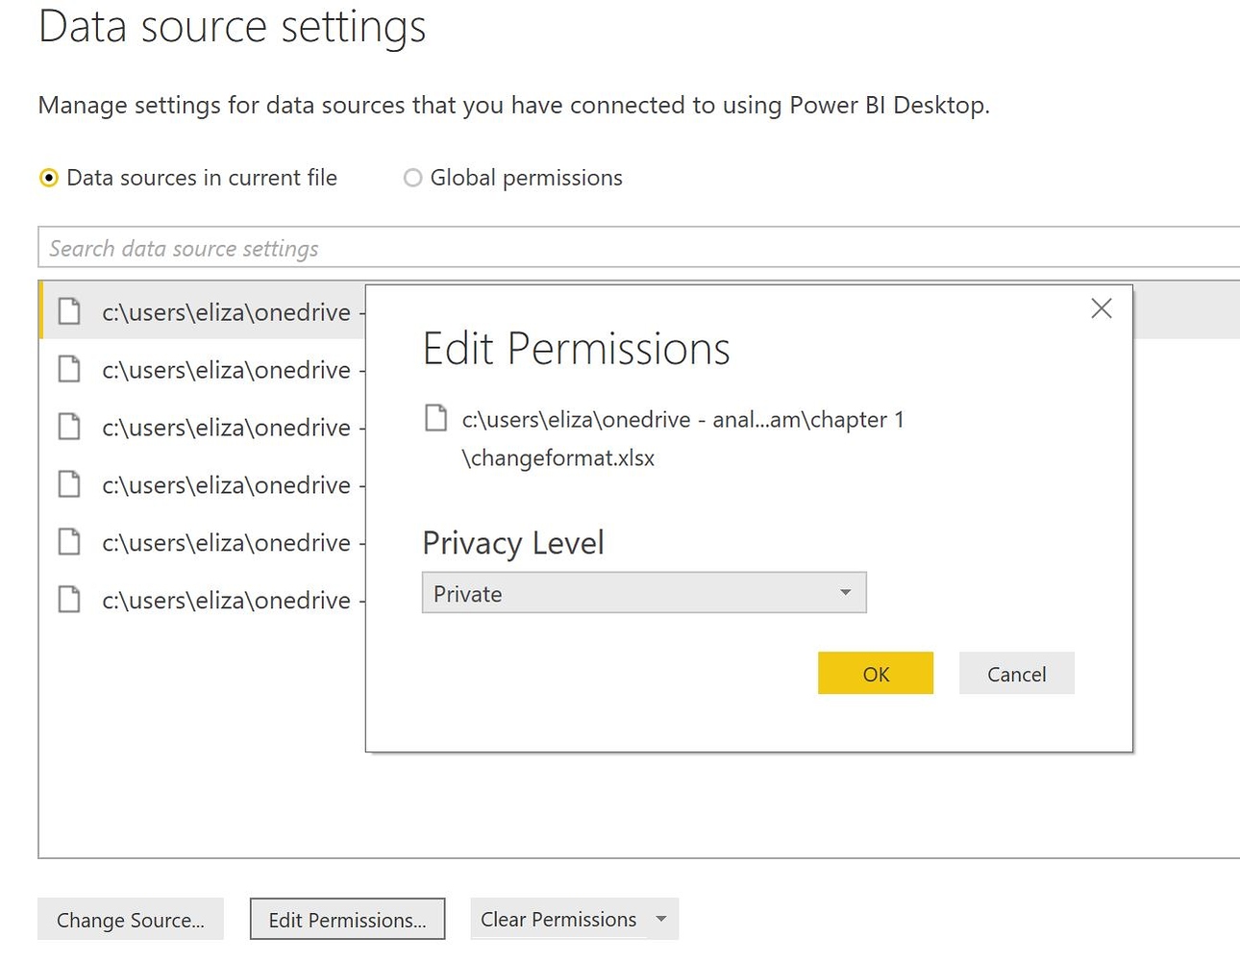Viewport: 1240px width, 961px height.
Task: Expand the Clear Permissions dropdown arrow
Action: pyautogui.click(x=661, y=919)
